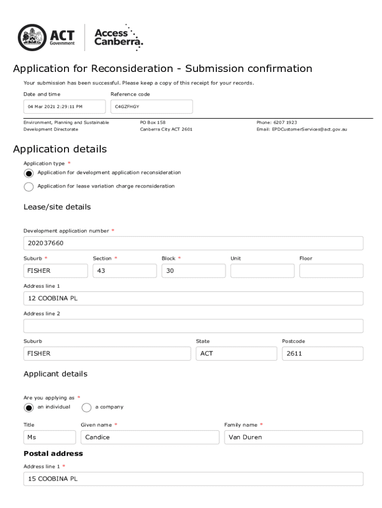Click the EPDCustomerServices email address
The width and height of the screenshot is (382, 508).
[309, 129]
